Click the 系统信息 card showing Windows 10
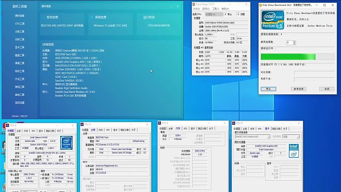 pos(111,24)
